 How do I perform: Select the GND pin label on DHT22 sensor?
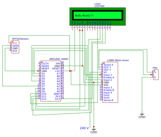tap(15, 48)
